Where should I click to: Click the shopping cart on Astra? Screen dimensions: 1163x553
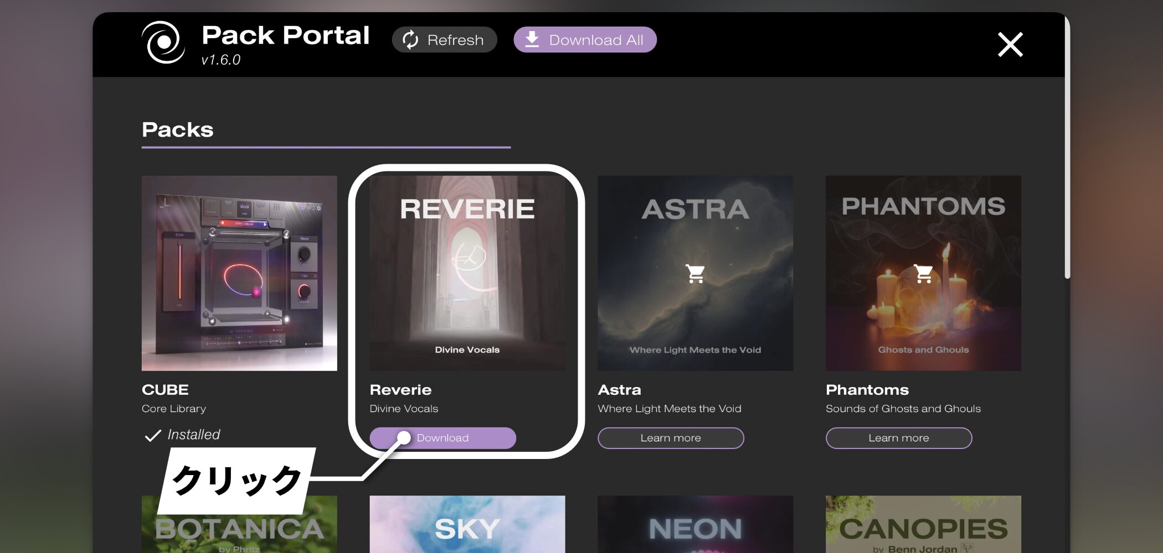coord(695,273)
